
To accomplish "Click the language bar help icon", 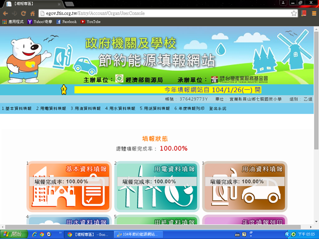I will 244,235.
